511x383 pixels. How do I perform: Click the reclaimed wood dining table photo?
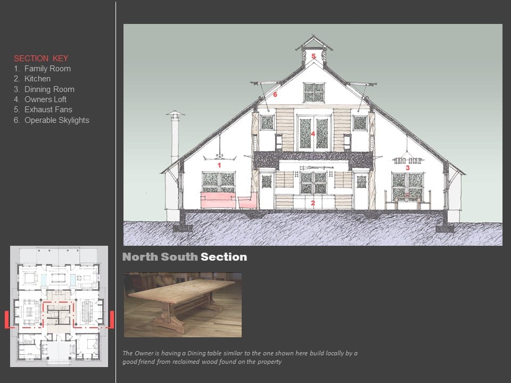[x=183, y=305]
